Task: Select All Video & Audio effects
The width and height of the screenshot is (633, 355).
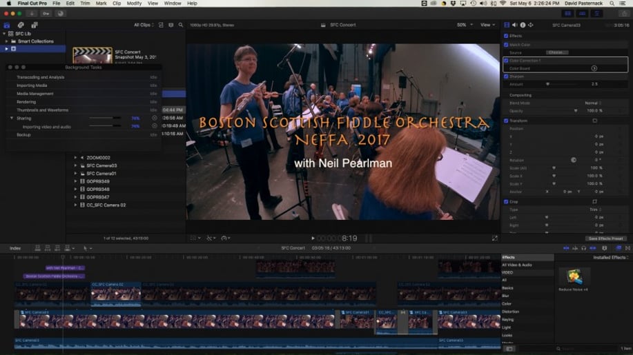Action: (x=517, y=265)
